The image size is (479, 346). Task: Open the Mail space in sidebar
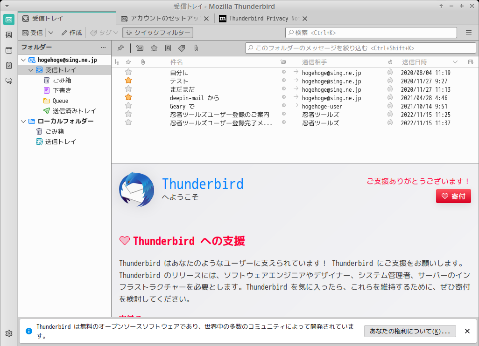[x=9, y=20]
